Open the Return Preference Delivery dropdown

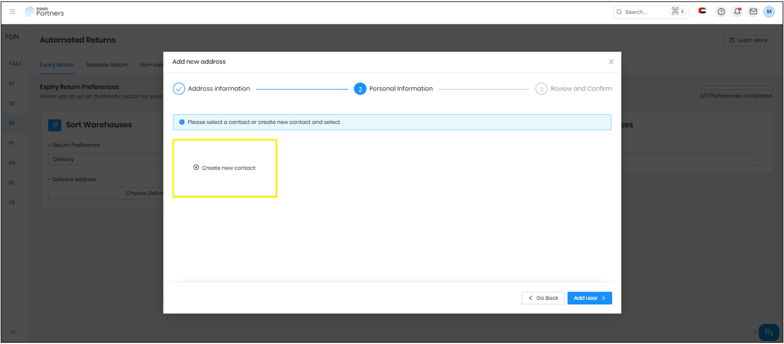106,160
